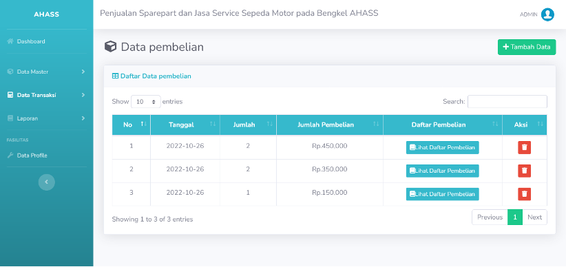Screen dimensions: 566x267
Task: Click the admin user avatar icon
Action: [x=547, y=14]
